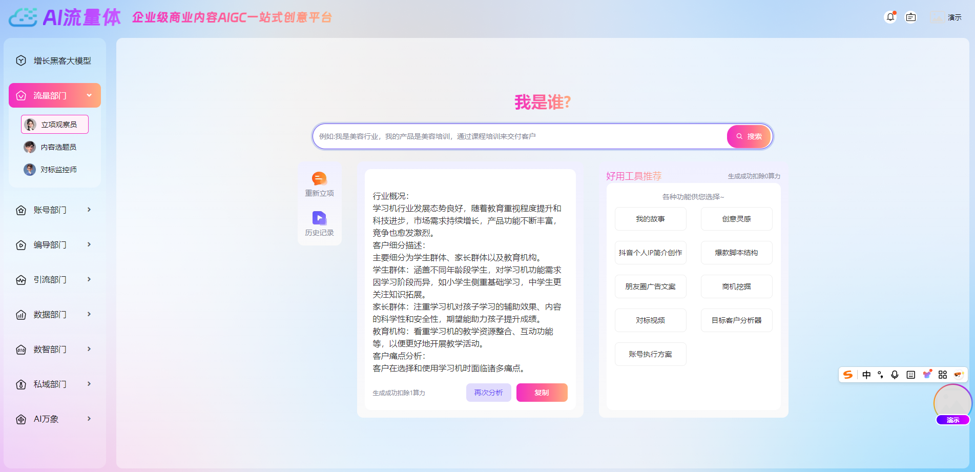The image size is (975, 472).
Task: Toggle Chinese/English input with 中 button
Action: tap(866, 375)
